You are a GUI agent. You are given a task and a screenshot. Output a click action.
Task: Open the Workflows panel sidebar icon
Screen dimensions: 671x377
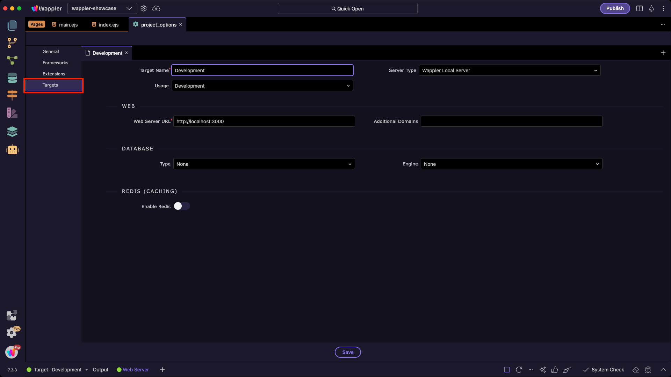(x=12, y=60)
